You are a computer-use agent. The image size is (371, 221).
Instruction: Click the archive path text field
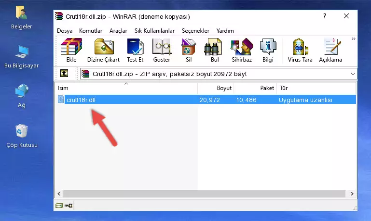click(x=218, y=74)
